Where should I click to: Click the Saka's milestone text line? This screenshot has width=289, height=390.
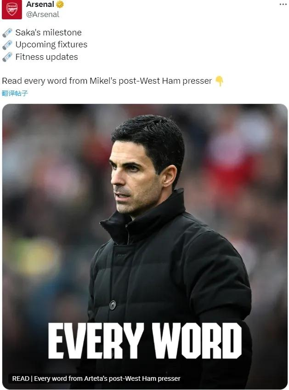click(48, 33)
